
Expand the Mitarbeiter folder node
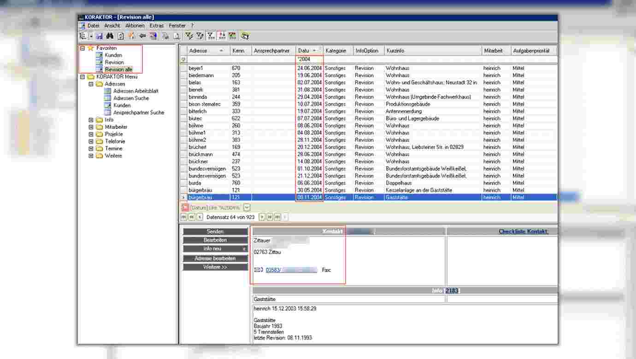pyautogui.click(x=91, y=127)
